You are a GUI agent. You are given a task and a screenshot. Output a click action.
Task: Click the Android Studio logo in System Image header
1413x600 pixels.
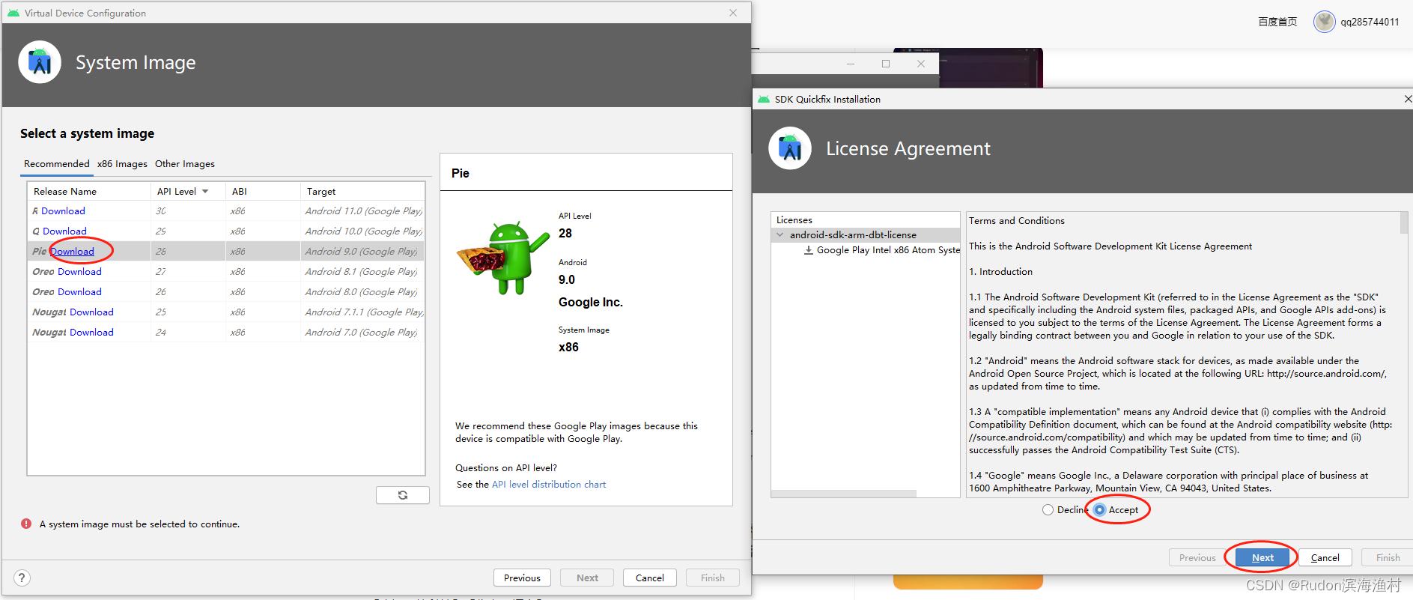click(x=40, y=62)
